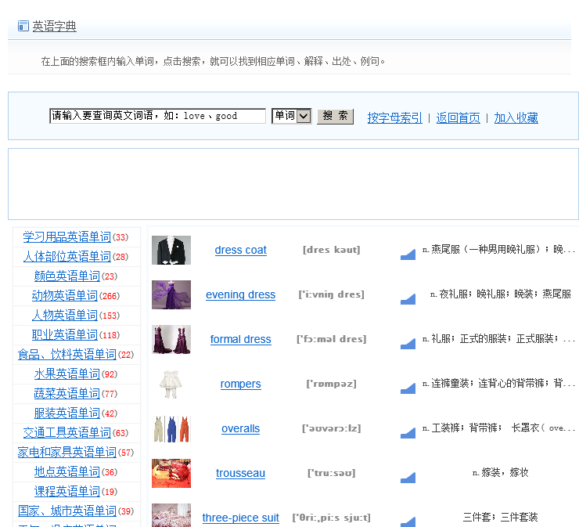Screen dimensions: 579x527
Task: Click 加入收藏 add to favorites link
Action: pyautogui.click(x=516, y=118)
